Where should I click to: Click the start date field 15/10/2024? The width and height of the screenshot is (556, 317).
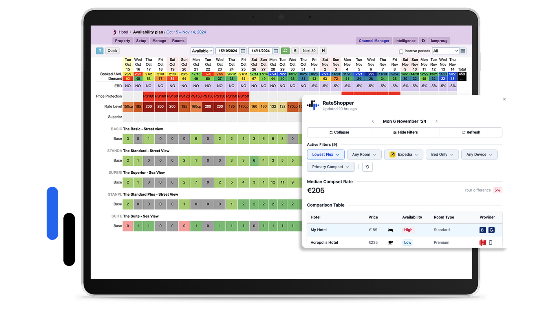[x=228, y=51]
